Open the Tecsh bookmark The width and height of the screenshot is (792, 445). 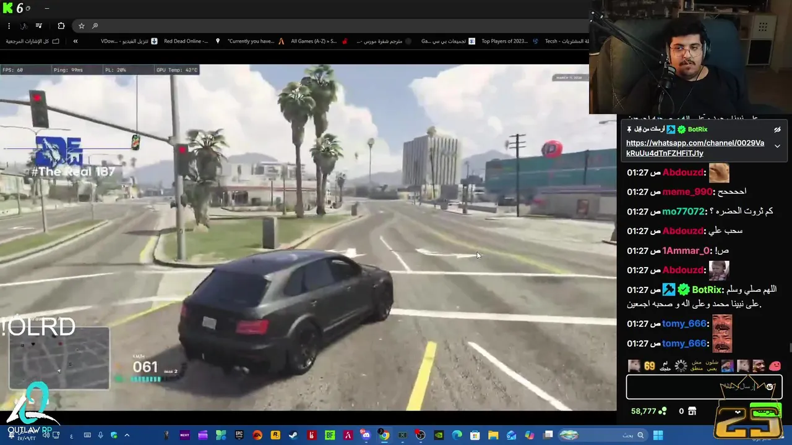point(566,41)
